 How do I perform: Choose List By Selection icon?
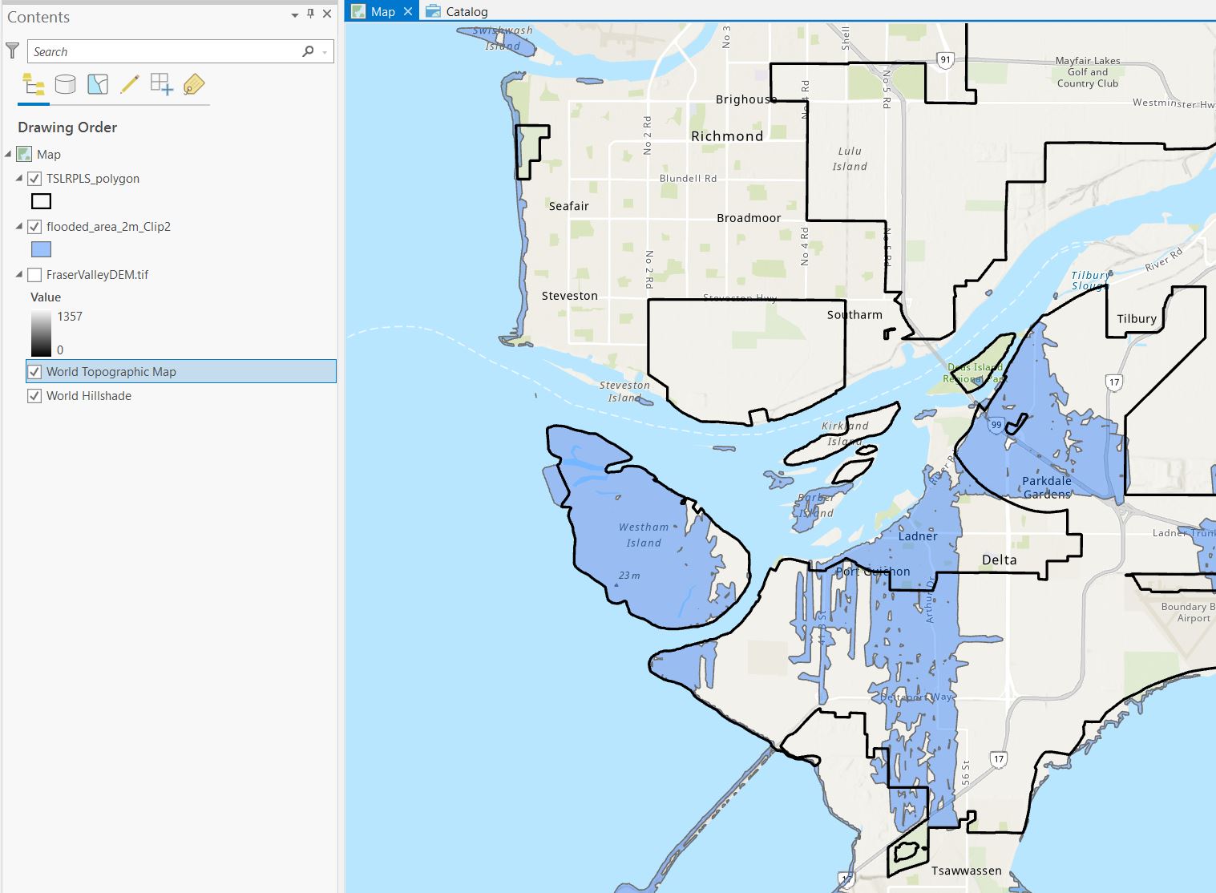click(98, 84)
